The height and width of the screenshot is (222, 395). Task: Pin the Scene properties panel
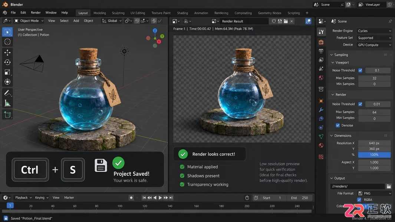(390, 21)
